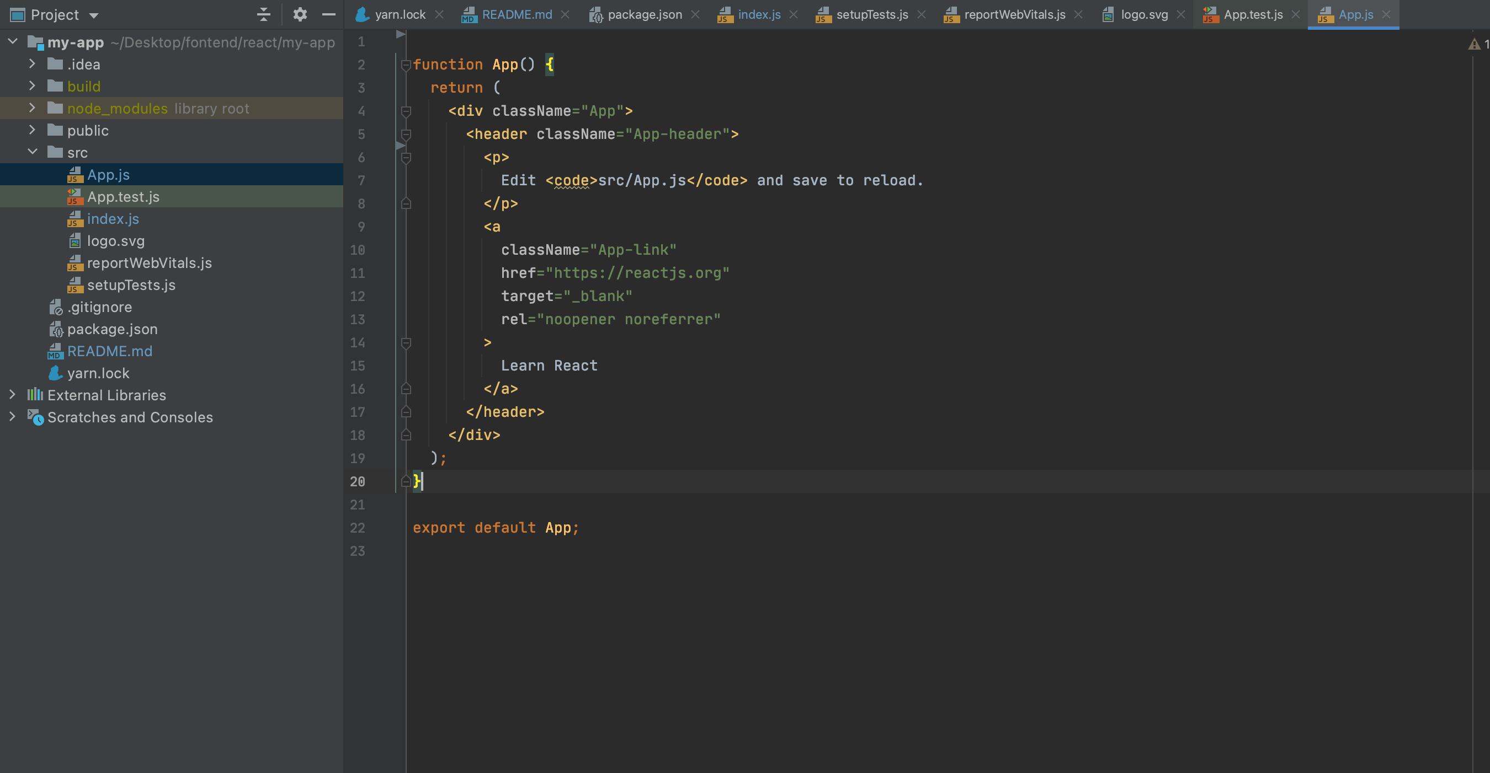Close the package.json tab
This screenshot has height=773, width=1490.
click(x=696, y=14)
